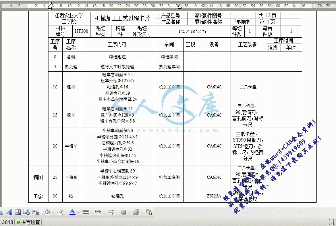Click the 进行人工时效处理 cell

117,67
